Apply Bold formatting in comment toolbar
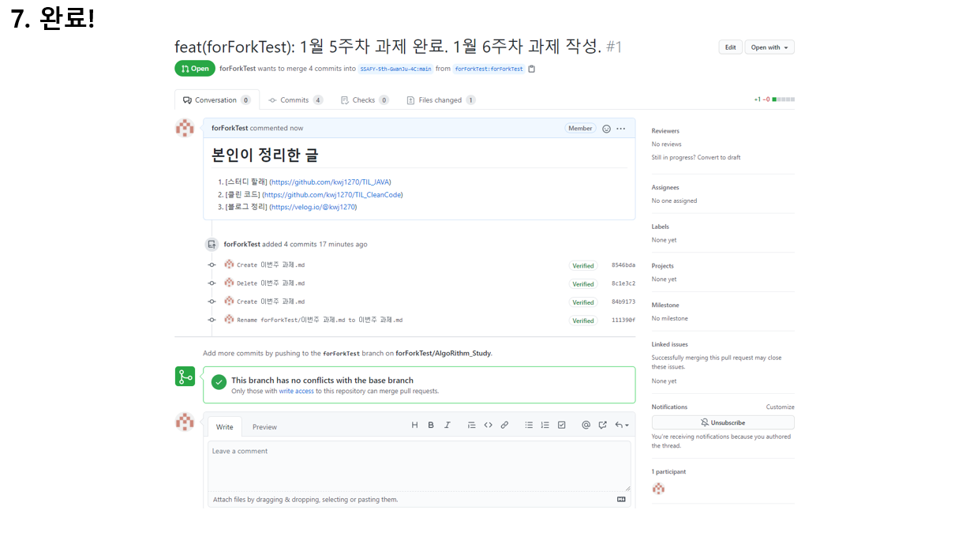Screen dimensions: 966x540 click(431, 425)
